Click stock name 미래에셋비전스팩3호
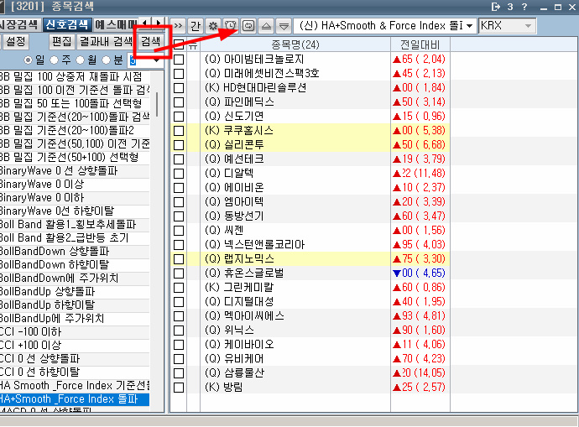 [x=271, y=74]
